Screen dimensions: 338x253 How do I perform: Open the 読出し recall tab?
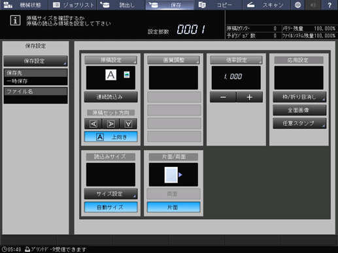(121, 5)
